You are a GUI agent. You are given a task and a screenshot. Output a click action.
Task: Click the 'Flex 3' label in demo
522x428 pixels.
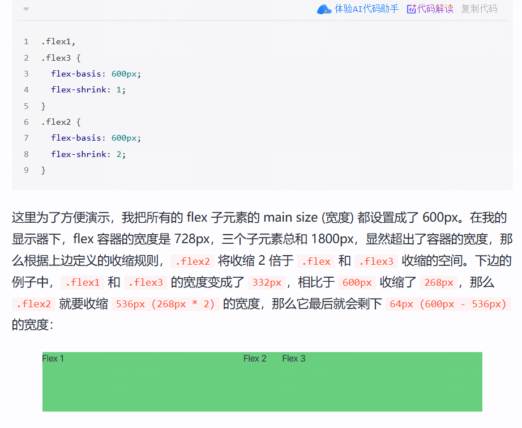(294, 359)
